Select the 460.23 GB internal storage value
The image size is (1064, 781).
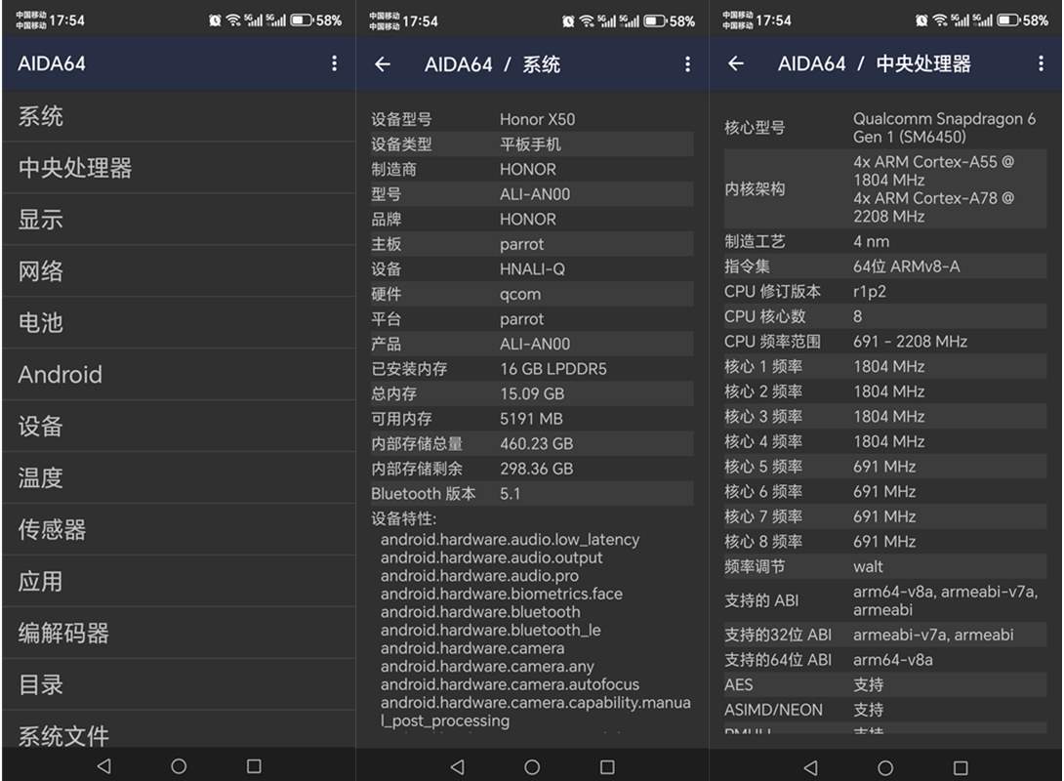tap(536, 444)
